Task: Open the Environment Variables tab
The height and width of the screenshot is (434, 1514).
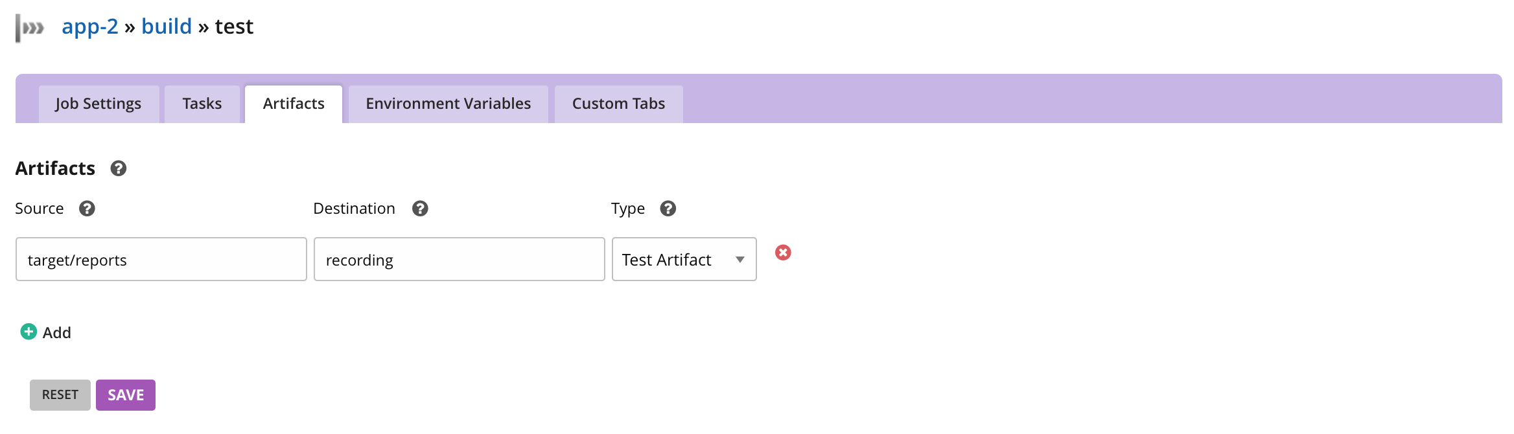Action: (x=448, y=104)
